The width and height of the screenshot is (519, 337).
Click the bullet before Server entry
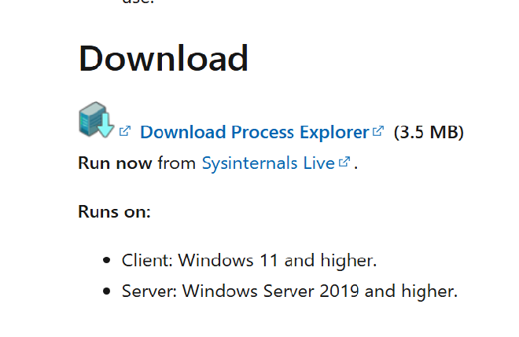click(x=107, y=291)
